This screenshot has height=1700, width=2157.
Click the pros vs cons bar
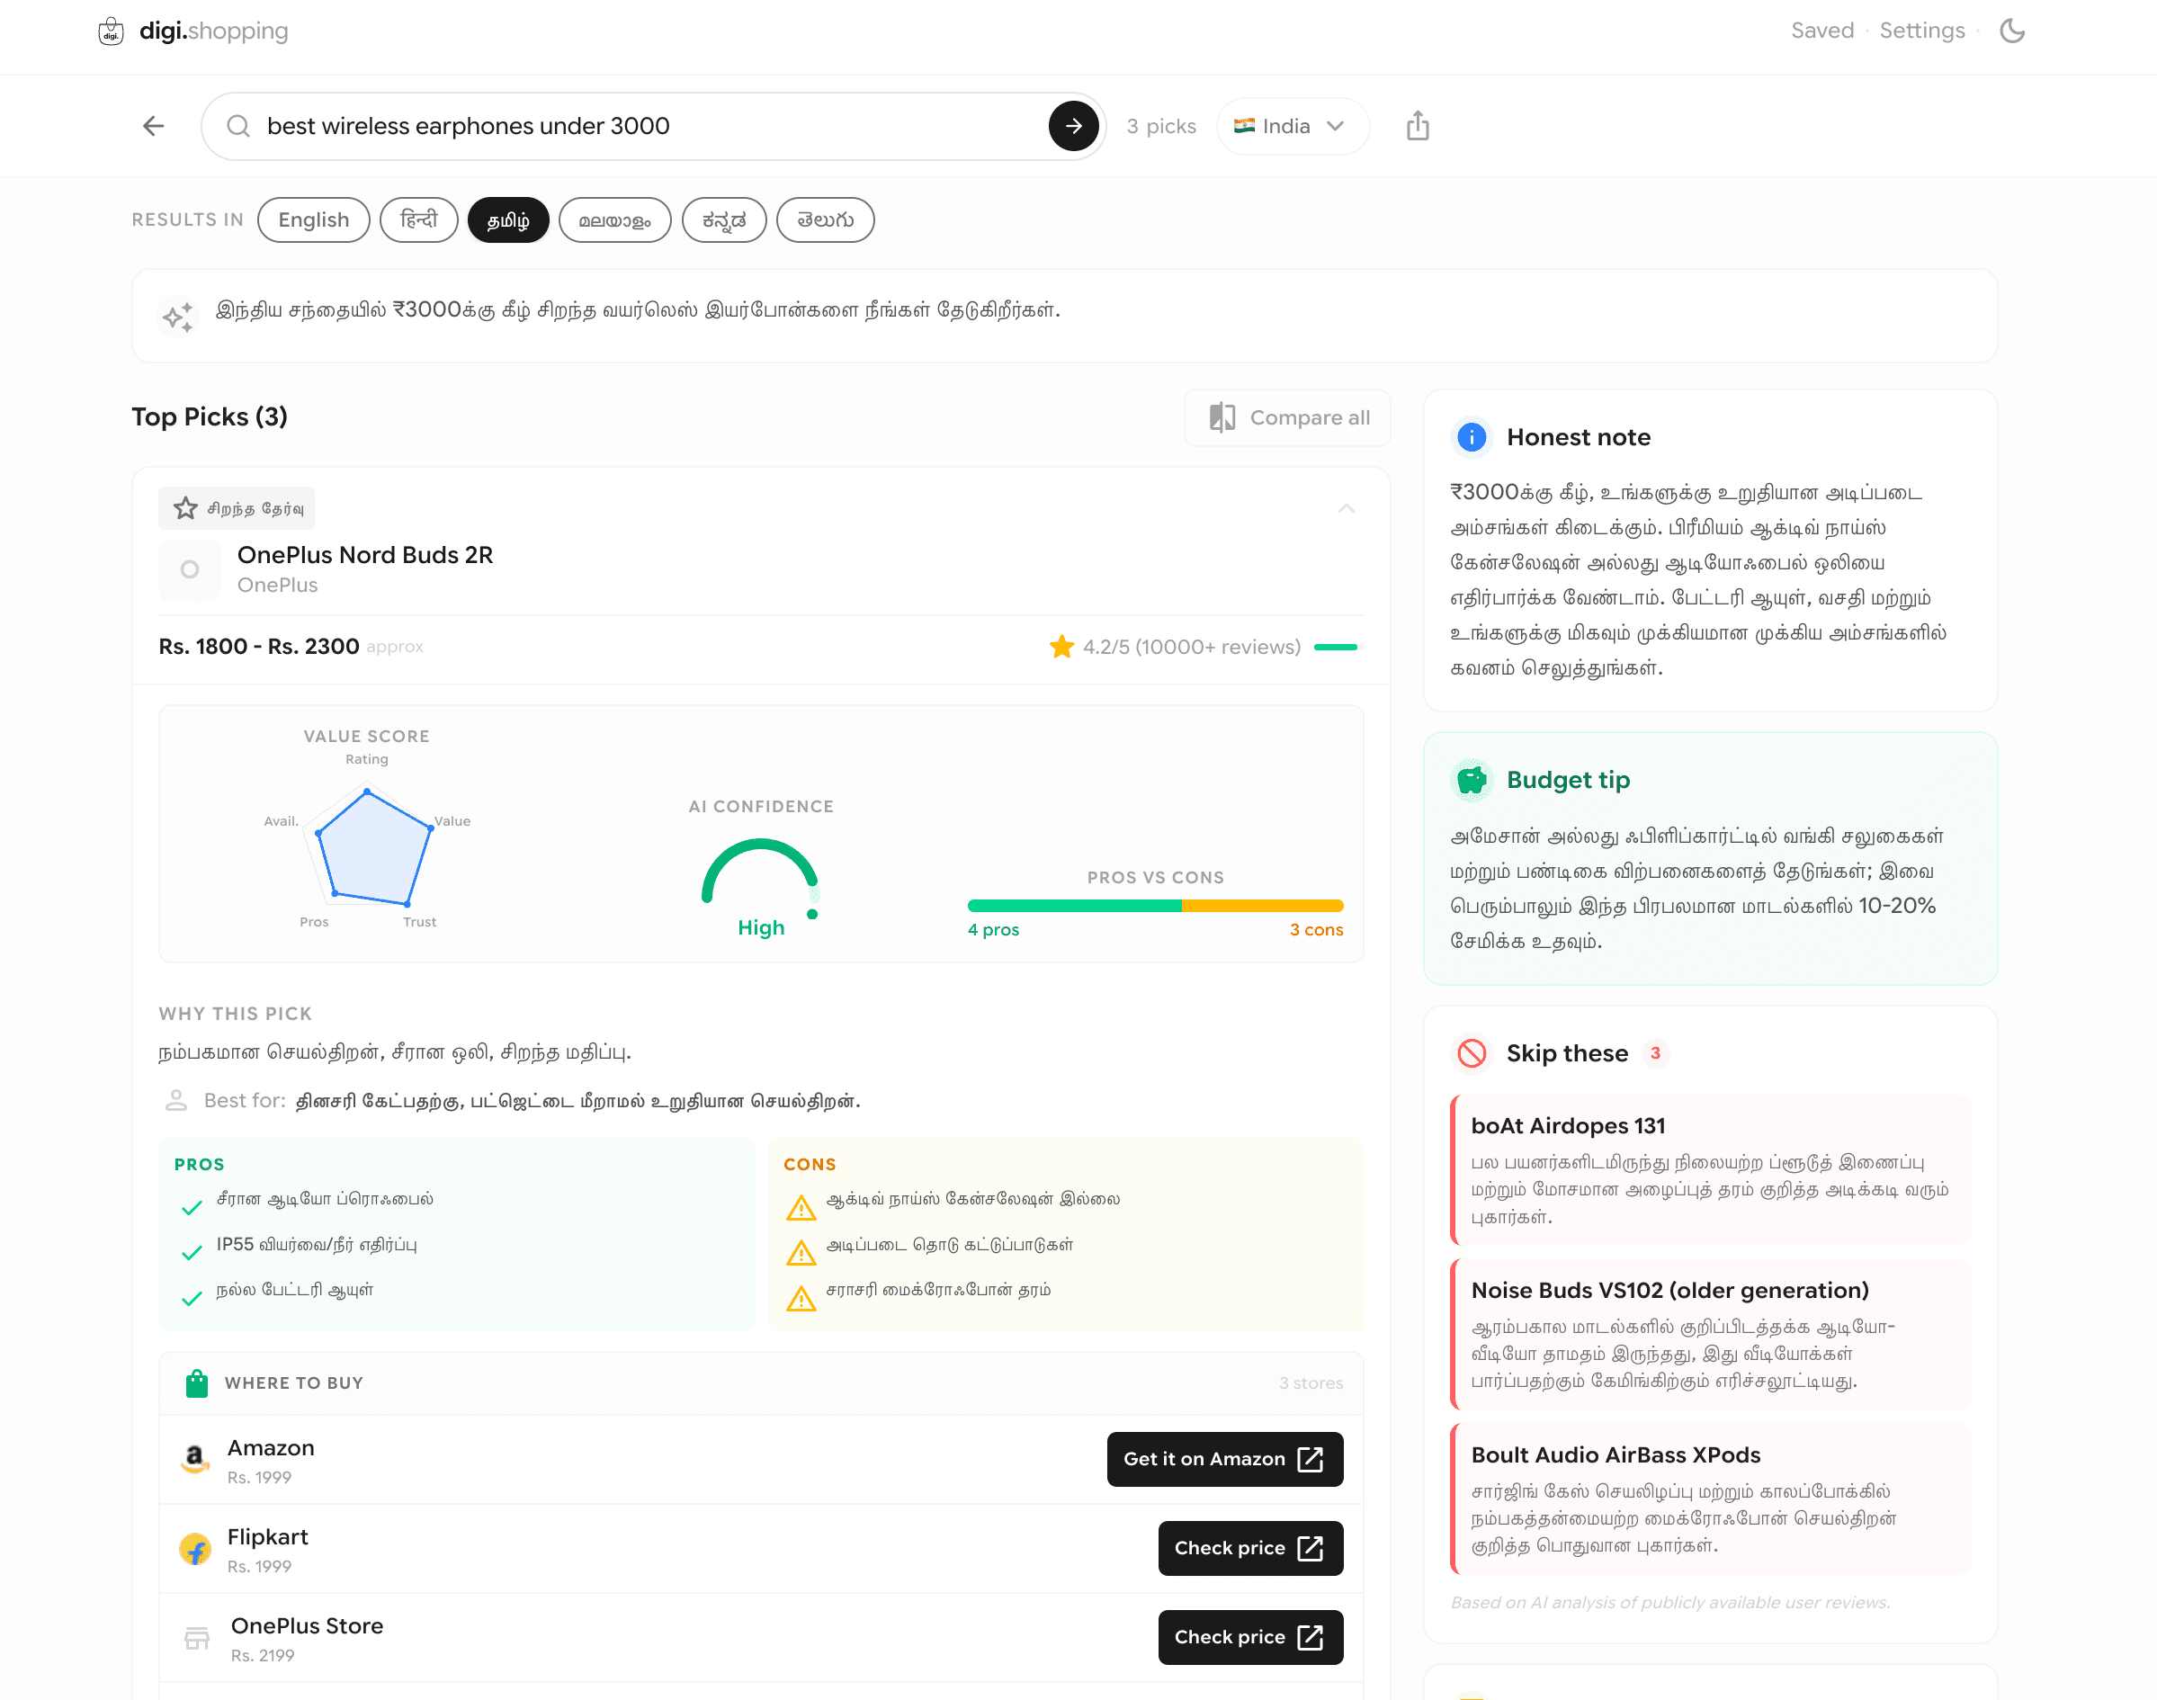1155,906
